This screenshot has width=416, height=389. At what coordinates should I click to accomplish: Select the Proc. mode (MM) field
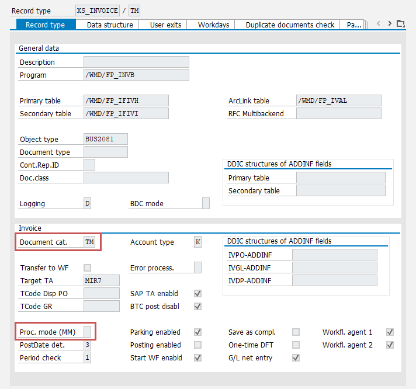coord(88,332)
